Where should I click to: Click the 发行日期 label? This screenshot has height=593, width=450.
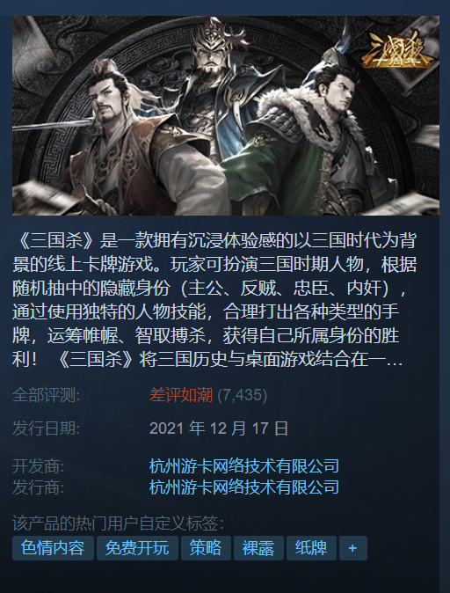tap(46, 428)
